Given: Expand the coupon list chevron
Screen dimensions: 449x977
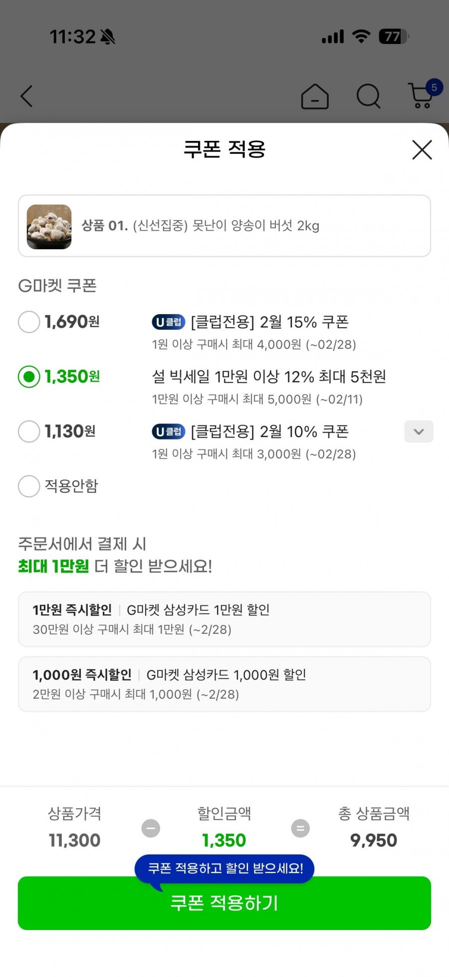Looking at the screenshot, I should click(x=419, y=432).
